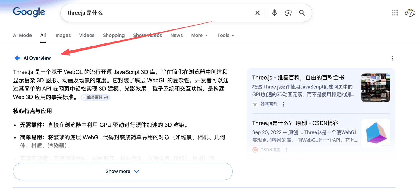Go to the Videos tab
The height and width of the screenshot is (192, 420).
click(87, 35)
